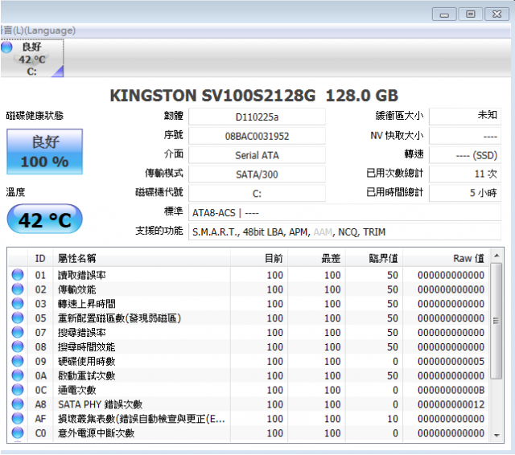The width and height of the screenshot is (515, 455).
Task: Maximize the window using the title bar button
Action: click(x=470, y=14)
